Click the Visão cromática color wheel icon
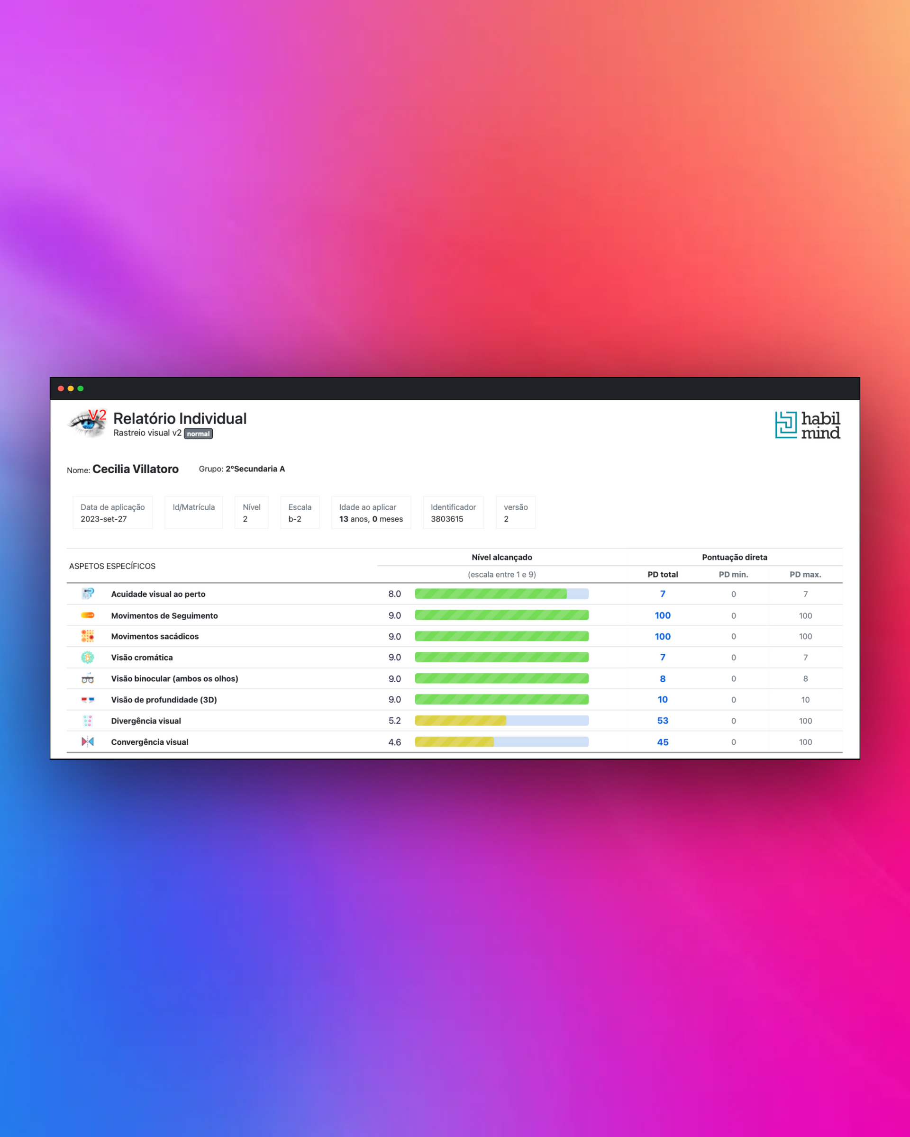910x1137 pixels. coord(88,657)
